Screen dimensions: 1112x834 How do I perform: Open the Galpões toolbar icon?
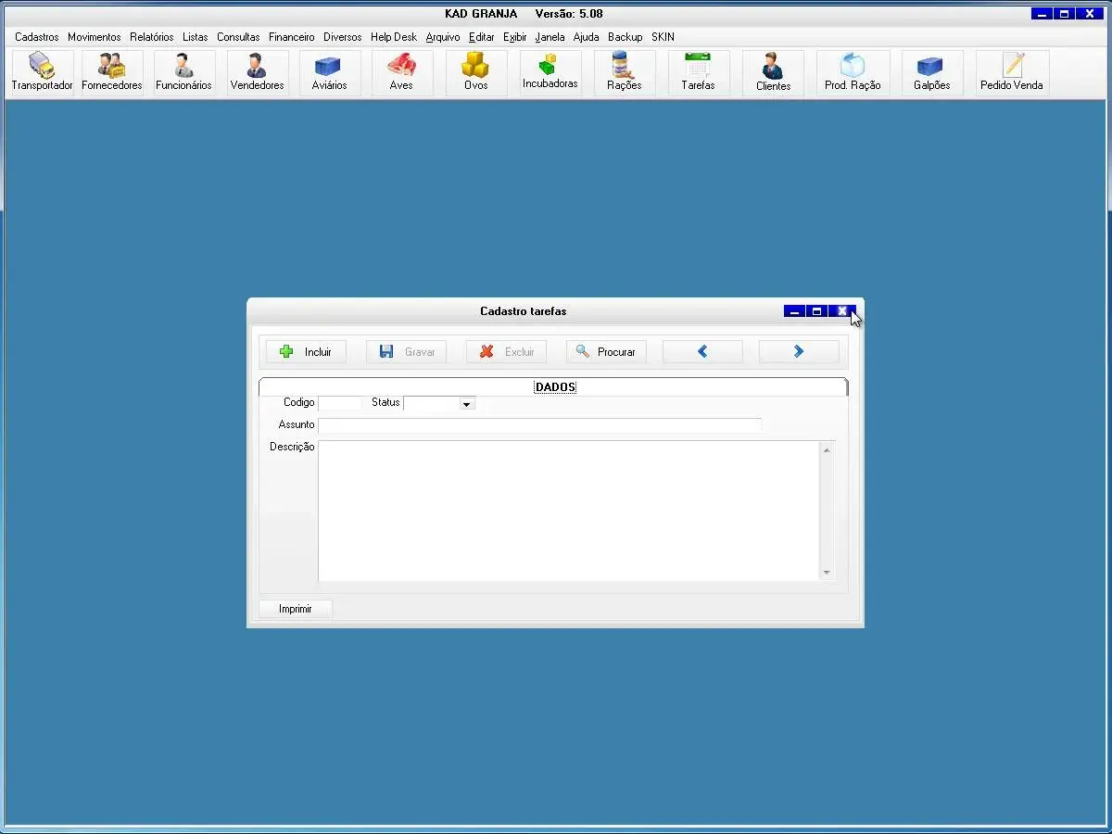(x=931, y=72)
